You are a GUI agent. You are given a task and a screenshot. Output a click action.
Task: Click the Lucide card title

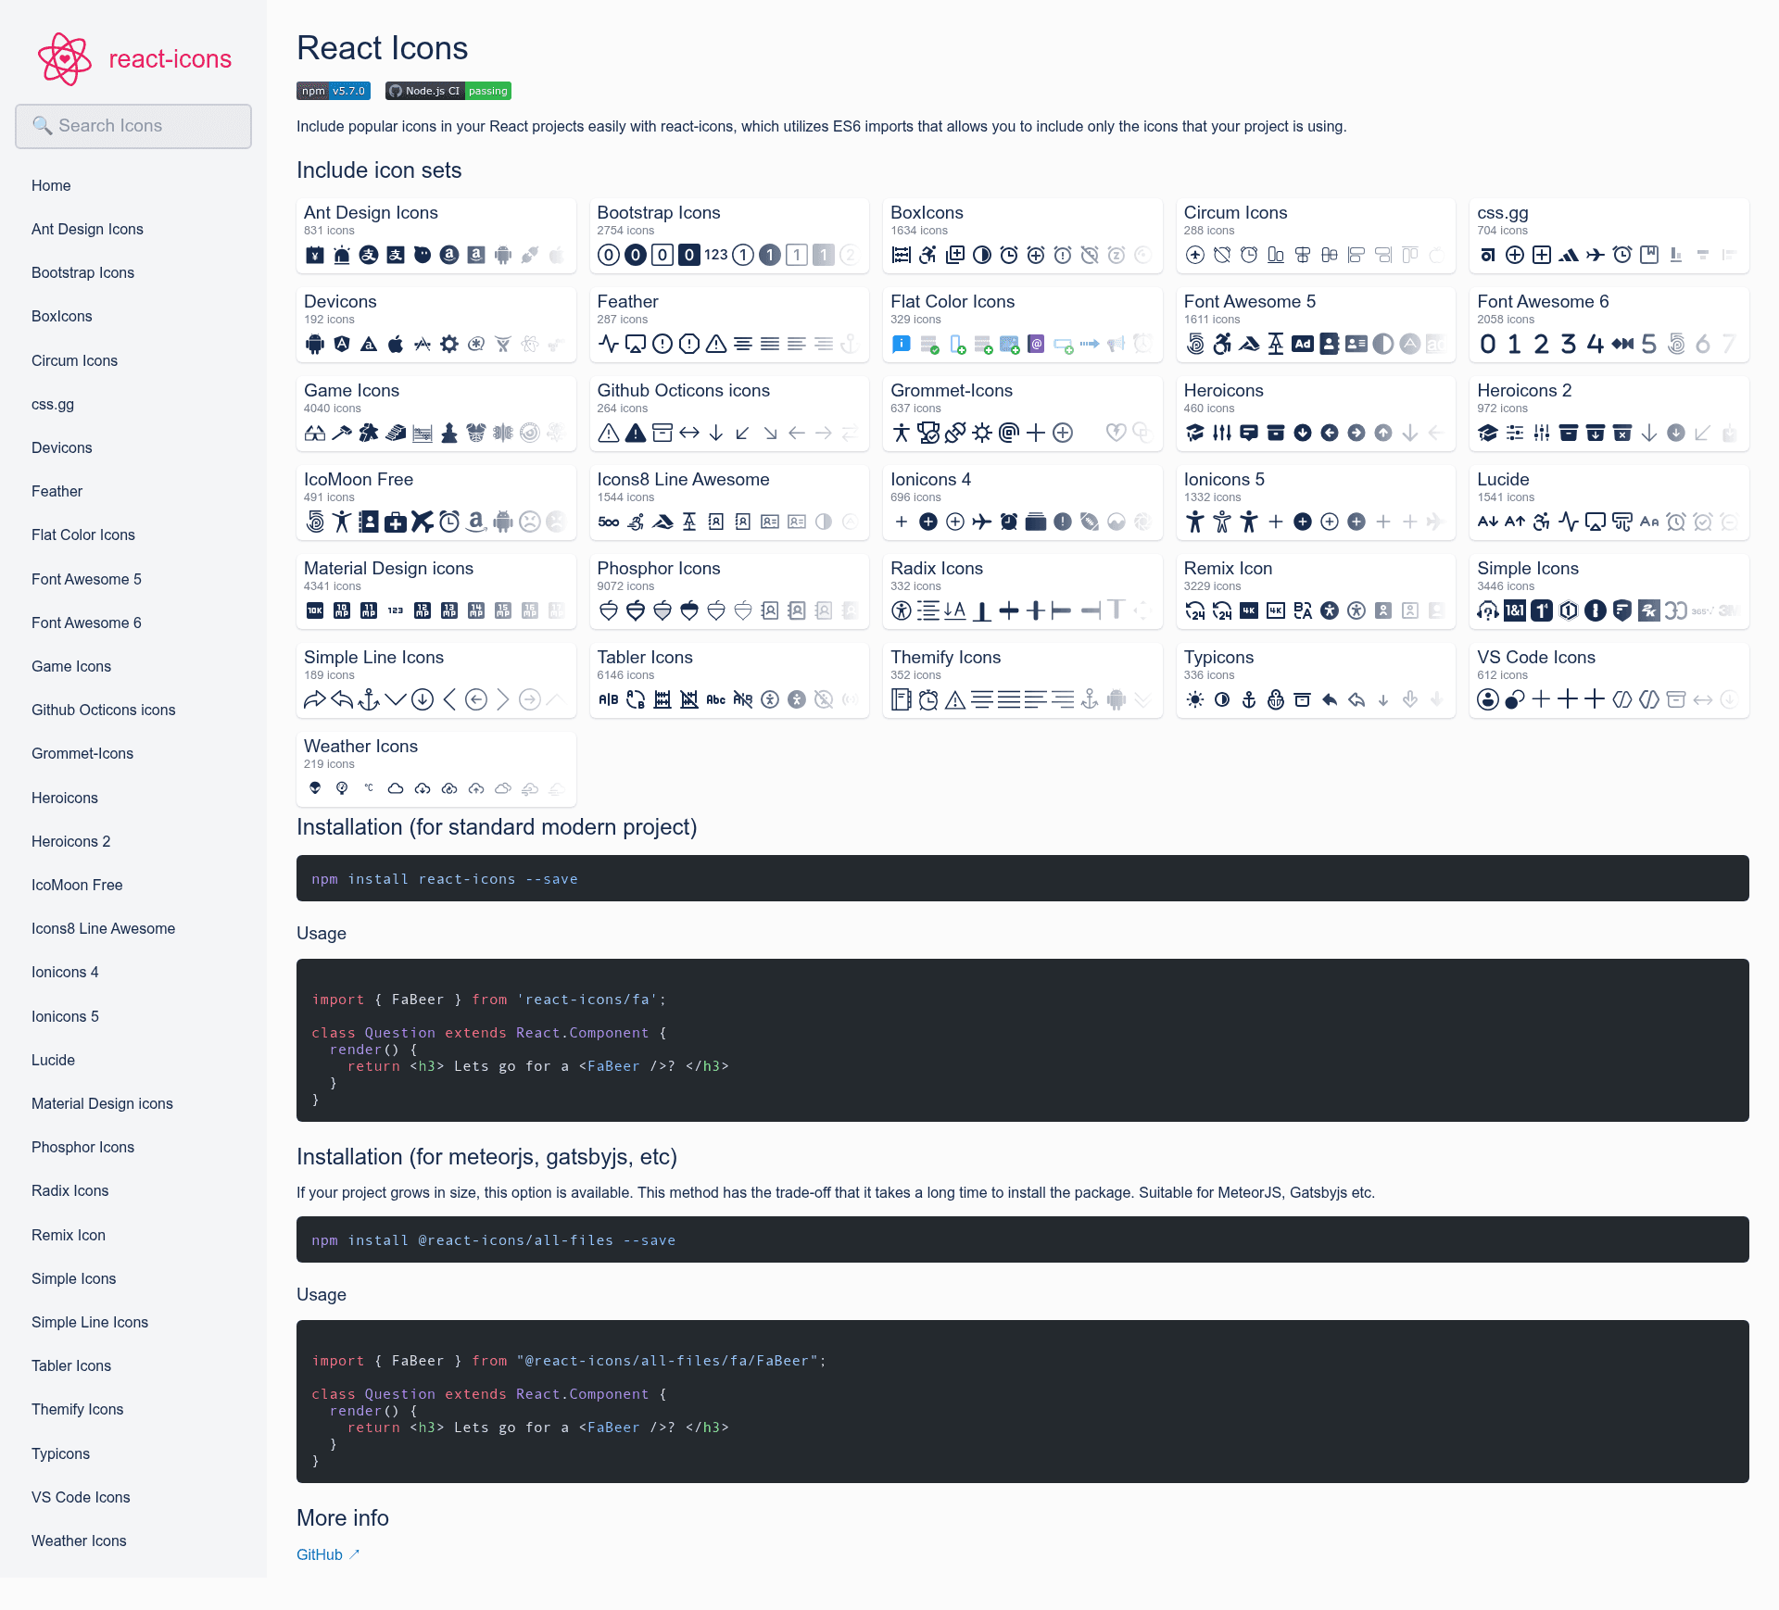pyautogui.click(x=1503, y=479)
